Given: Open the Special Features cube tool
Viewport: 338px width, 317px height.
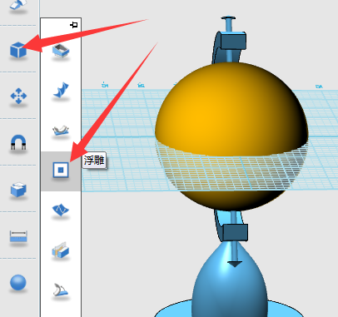Looking at the screenshot, I should coord(18,50).
